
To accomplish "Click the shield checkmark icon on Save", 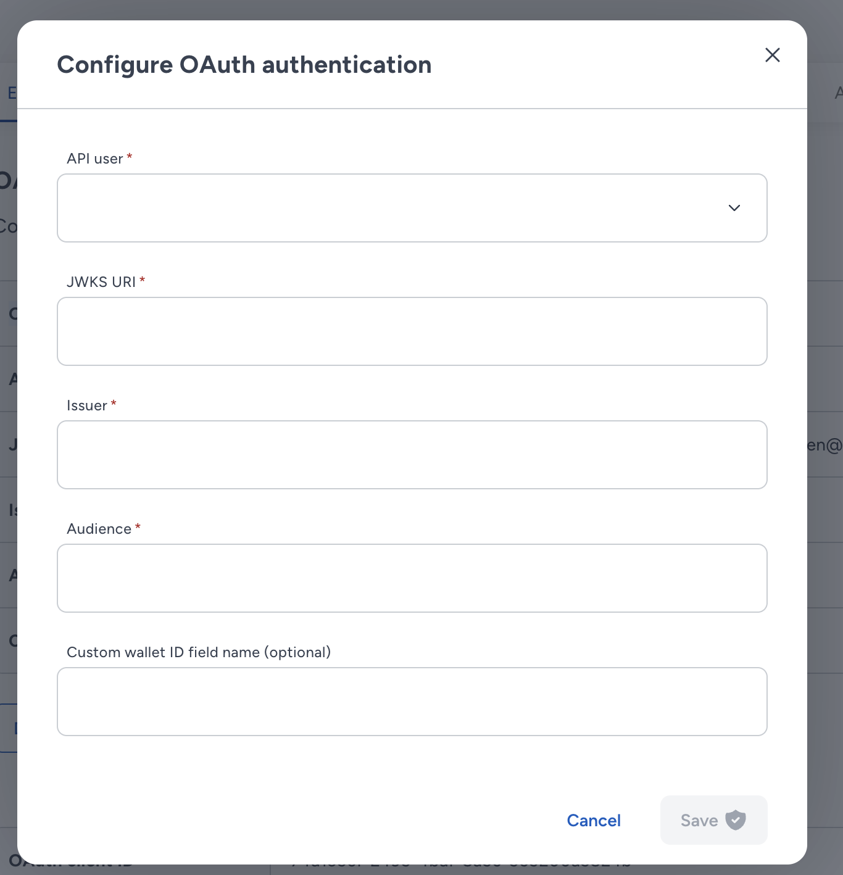I will pos(736,820).
